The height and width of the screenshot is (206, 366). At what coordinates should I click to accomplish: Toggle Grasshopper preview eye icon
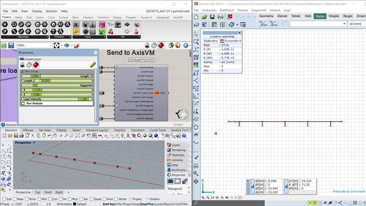click(x=67, y=45)
